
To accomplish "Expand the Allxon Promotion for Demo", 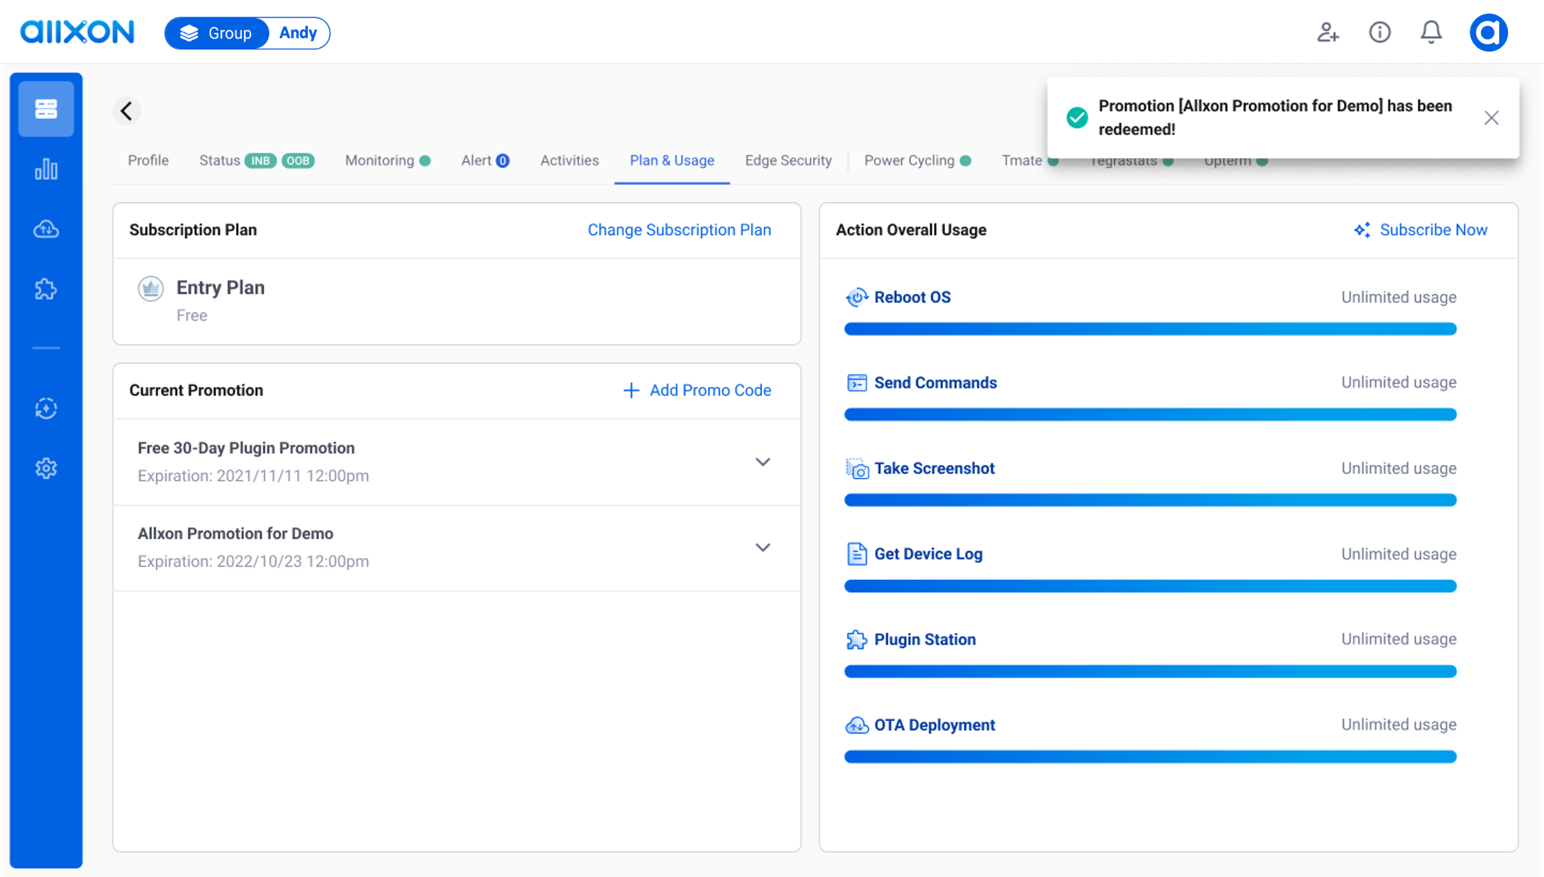I will pyautogui.click(x=763, y=547).
